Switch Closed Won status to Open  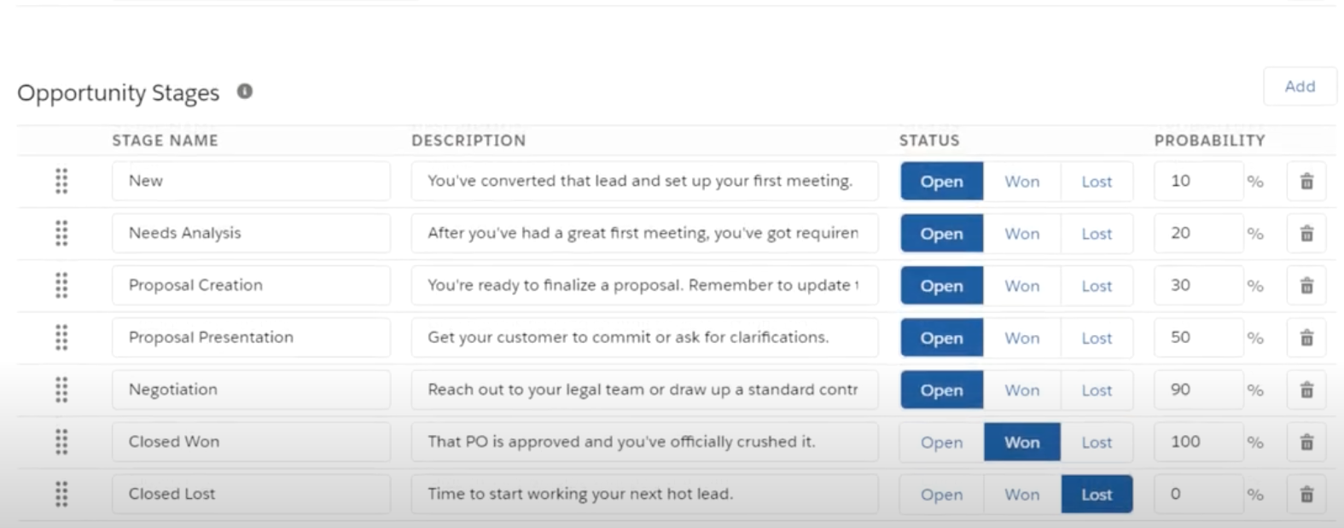pos(941,442)
